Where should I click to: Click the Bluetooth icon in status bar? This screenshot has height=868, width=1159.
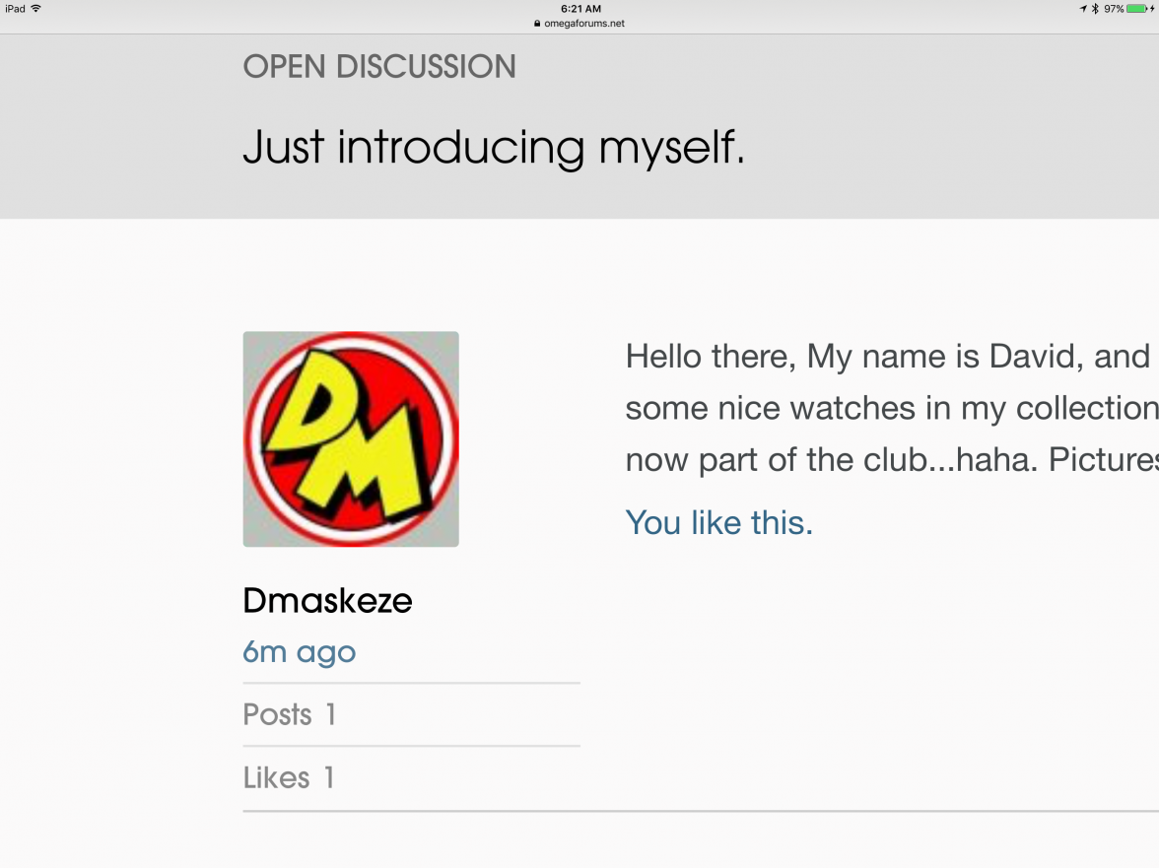(x=1095, y=8)
